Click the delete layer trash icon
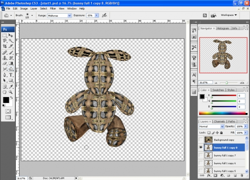Viewport: 250px width, 180px height. pos(242,175)
